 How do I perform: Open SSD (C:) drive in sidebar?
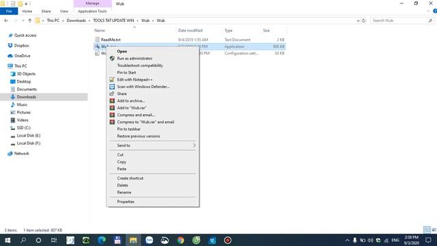(x=23, y=128)
